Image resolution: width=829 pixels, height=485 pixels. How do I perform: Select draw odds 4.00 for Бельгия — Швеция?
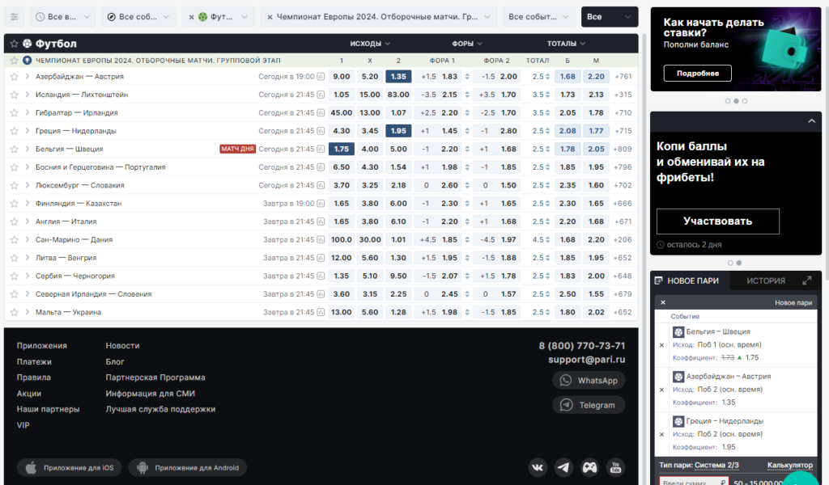click(369, 149)
